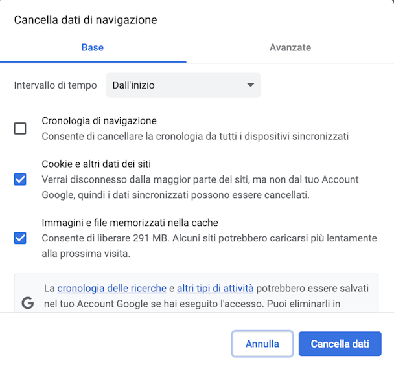Switch to the Avanzate tab
The image size is (394, 367).
[x=290, y=47]
